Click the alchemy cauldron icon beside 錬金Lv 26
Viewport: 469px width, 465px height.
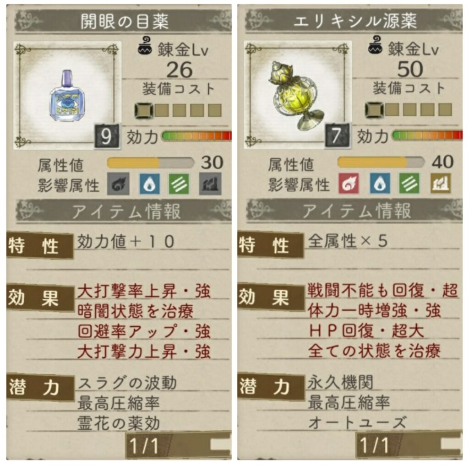[145, 46]
